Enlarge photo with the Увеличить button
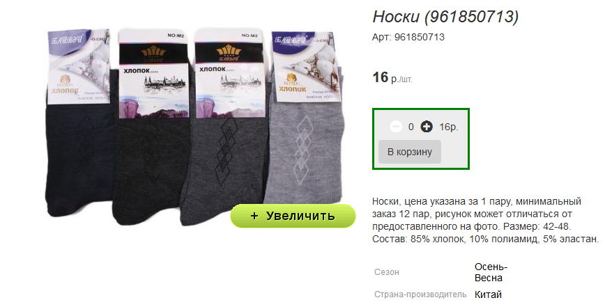Viewport: 605px width, 307px height. [x=293, y=216]
